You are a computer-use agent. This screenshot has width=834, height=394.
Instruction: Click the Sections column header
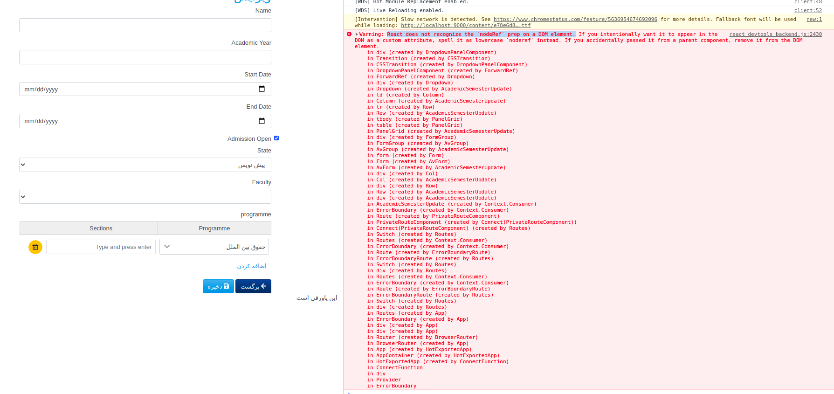[x=89, y=228]
